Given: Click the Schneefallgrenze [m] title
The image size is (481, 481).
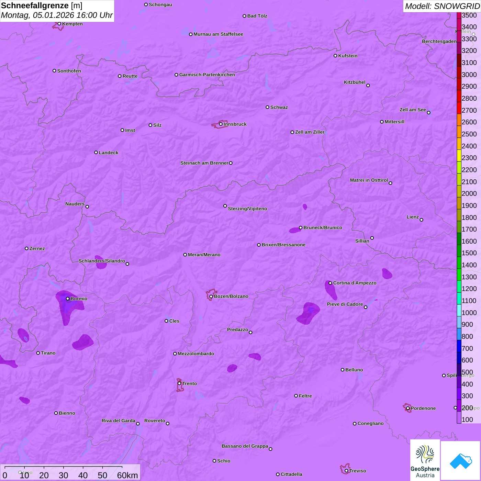Looking at the screenshot, I should click(x=42, y=5).
